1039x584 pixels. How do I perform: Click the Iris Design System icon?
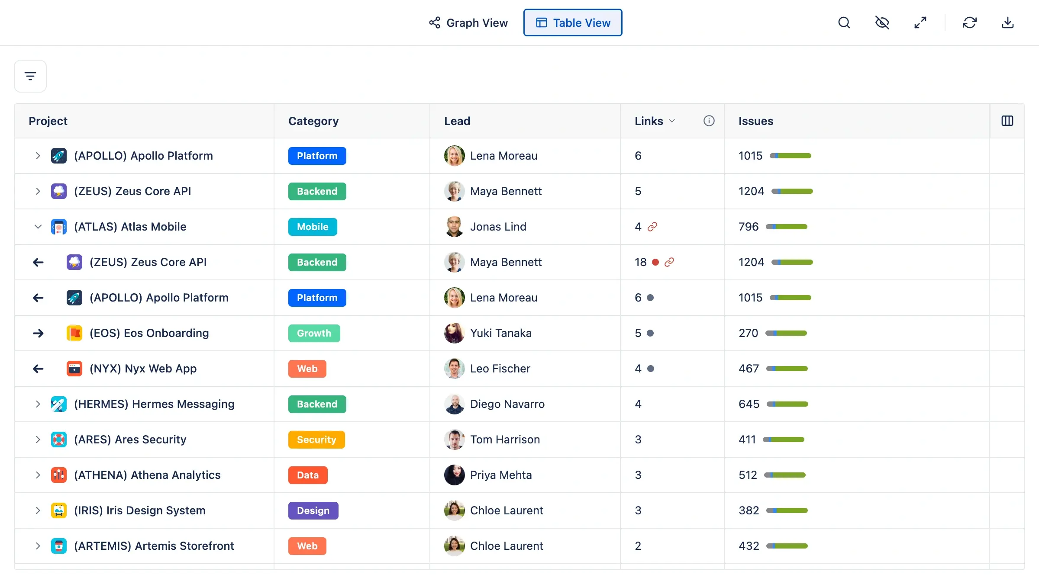59,510
